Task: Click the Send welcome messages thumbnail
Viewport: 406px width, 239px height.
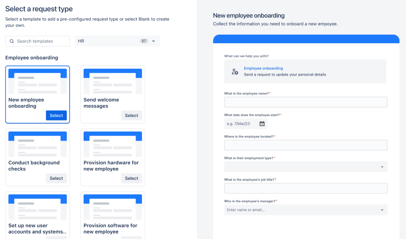Action: point(113,81)
